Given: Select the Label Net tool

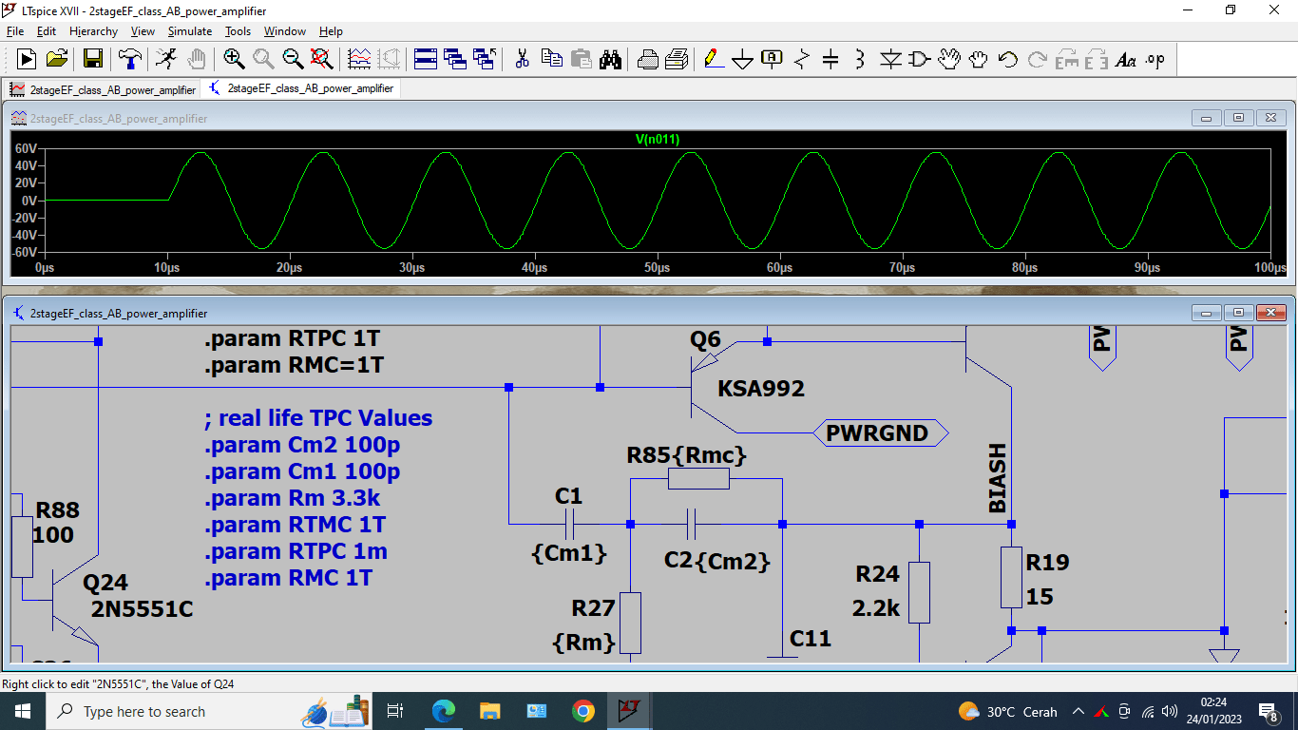Looking at the screenshot, I should [x=773, y=59].
